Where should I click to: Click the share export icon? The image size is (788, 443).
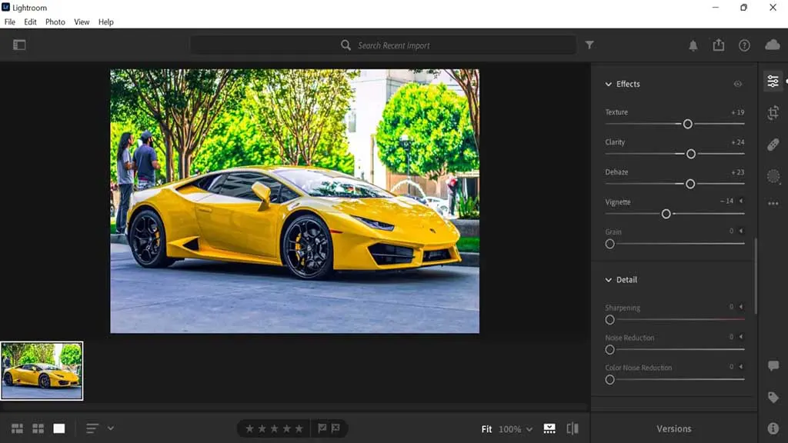pyautogui.click(x=719, y=45)
